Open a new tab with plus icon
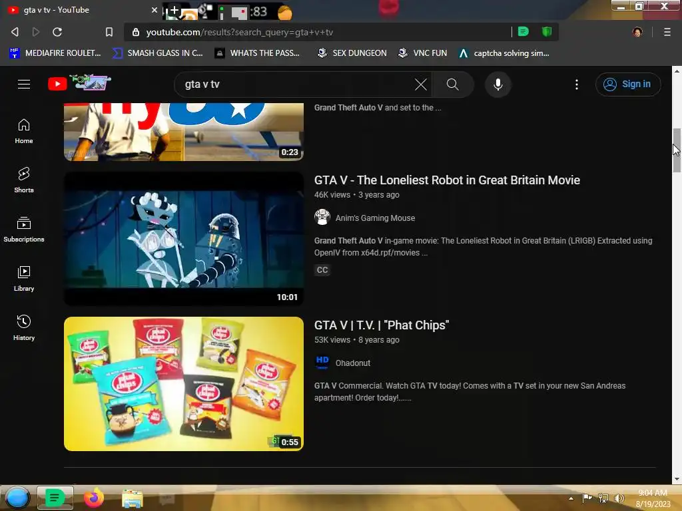Image resolution: width=682 pixels, height=511 pixels. pyautogui.click(x=174, y=10)
